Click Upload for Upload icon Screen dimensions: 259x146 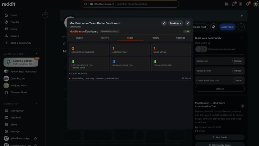(238, 61)
